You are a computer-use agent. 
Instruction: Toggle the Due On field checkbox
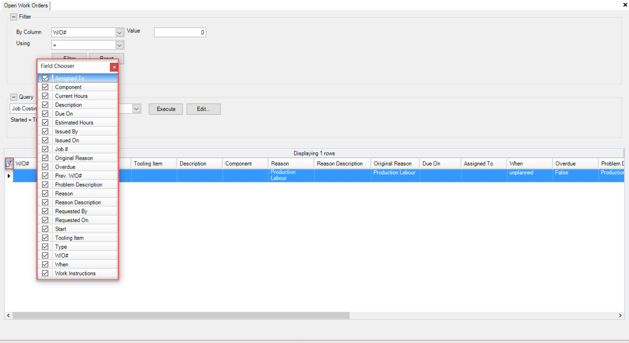pyautogui.click(x=45, y=113)
